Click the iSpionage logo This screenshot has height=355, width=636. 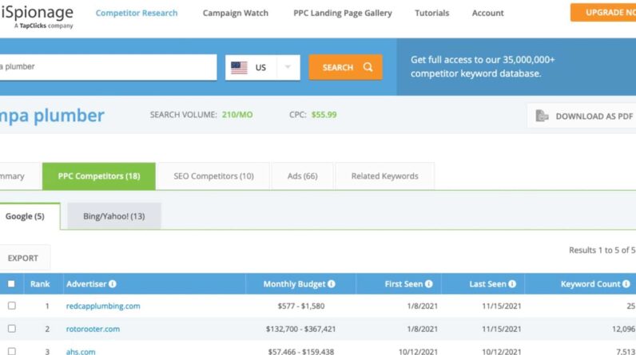click(37, 17)
